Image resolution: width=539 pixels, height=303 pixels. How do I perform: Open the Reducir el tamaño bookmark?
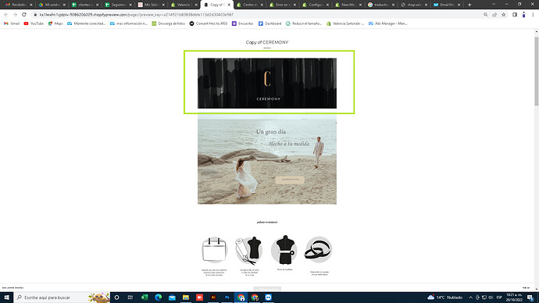coord(304,23)
